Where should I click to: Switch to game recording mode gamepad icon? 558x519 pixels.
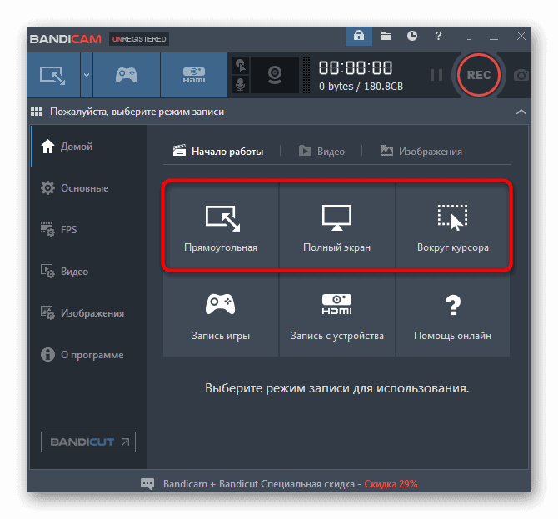click(x=127, y=75)
